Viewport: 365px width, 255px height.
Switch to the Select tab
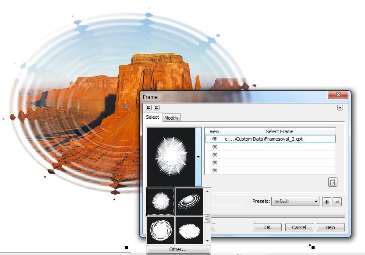pos(152,117)
